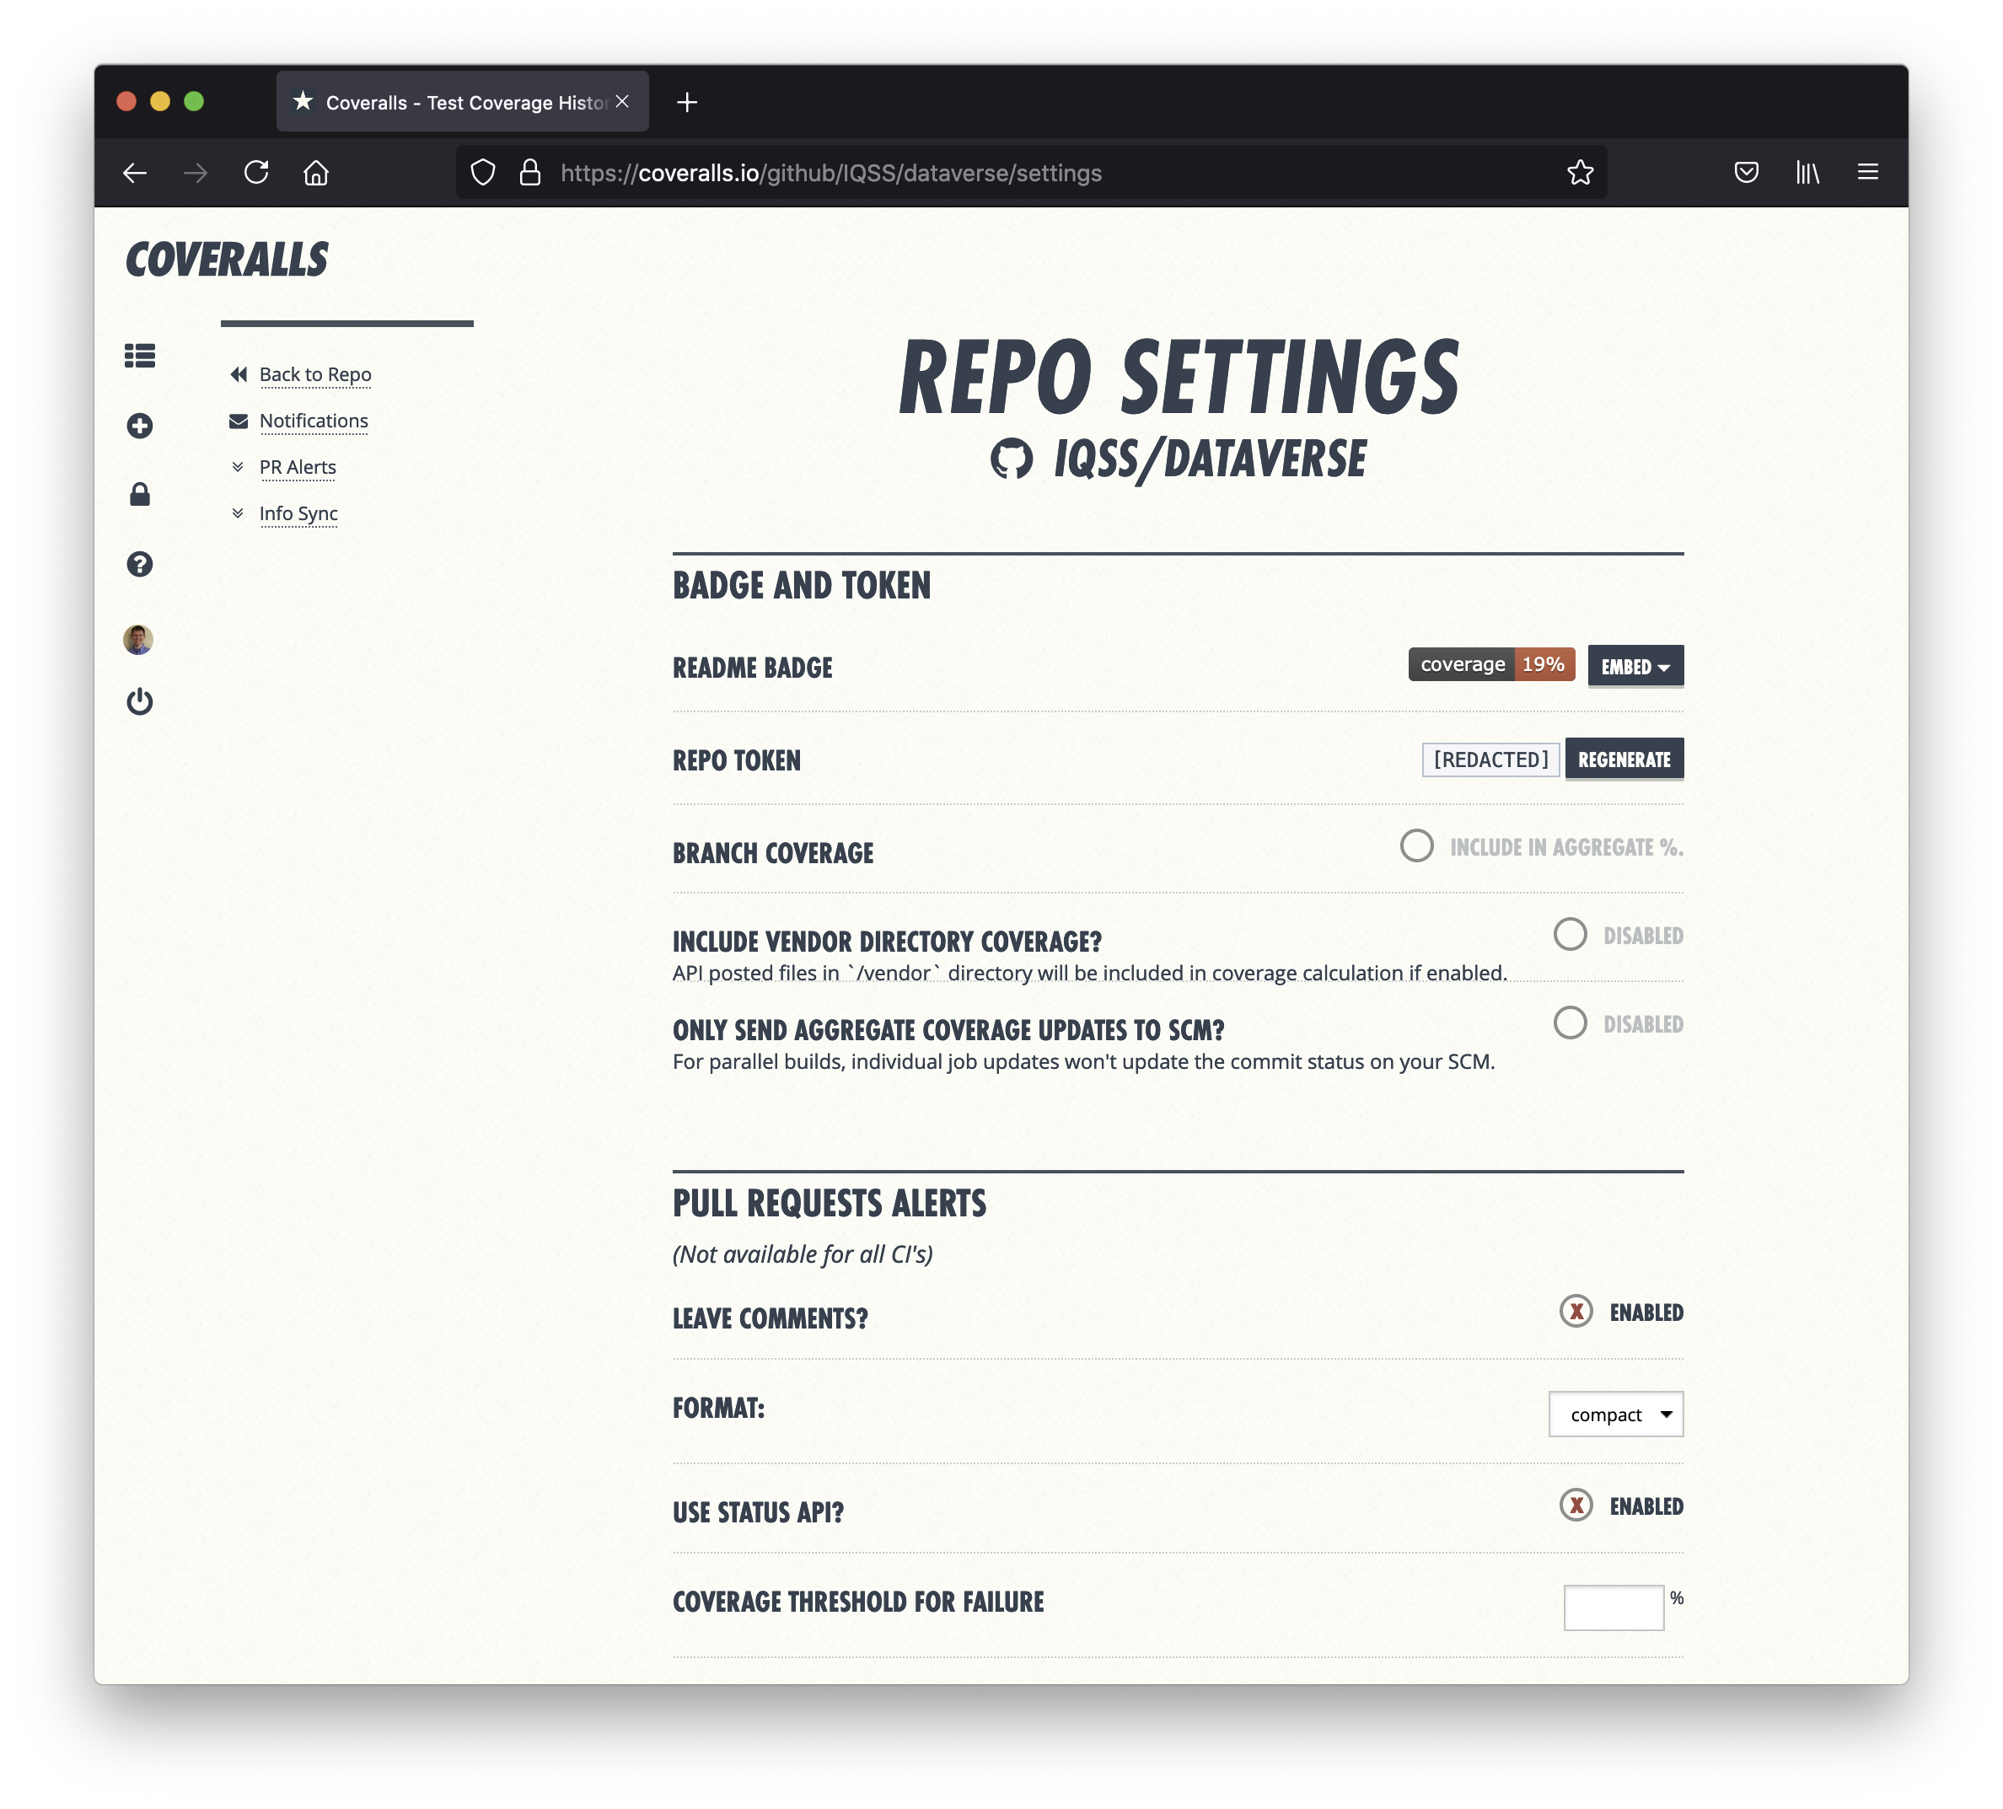This screenshot has height=1809, width=2003.
Task: Disable the Leave Comments toggle
Action: [x=1576, y=1312]
